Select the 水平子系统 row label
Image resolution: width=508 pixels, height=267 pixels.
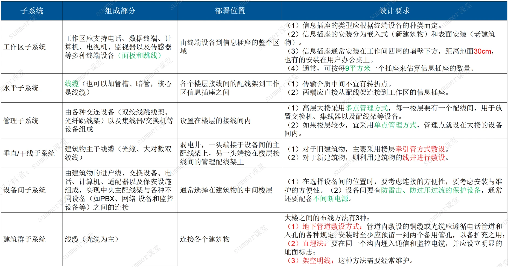(21, 88)
